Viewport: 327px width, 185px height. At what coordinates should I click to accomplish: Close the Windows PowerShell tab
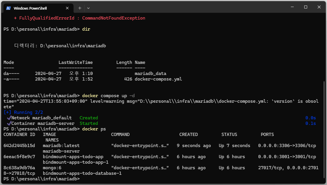(x=67, y=8)
